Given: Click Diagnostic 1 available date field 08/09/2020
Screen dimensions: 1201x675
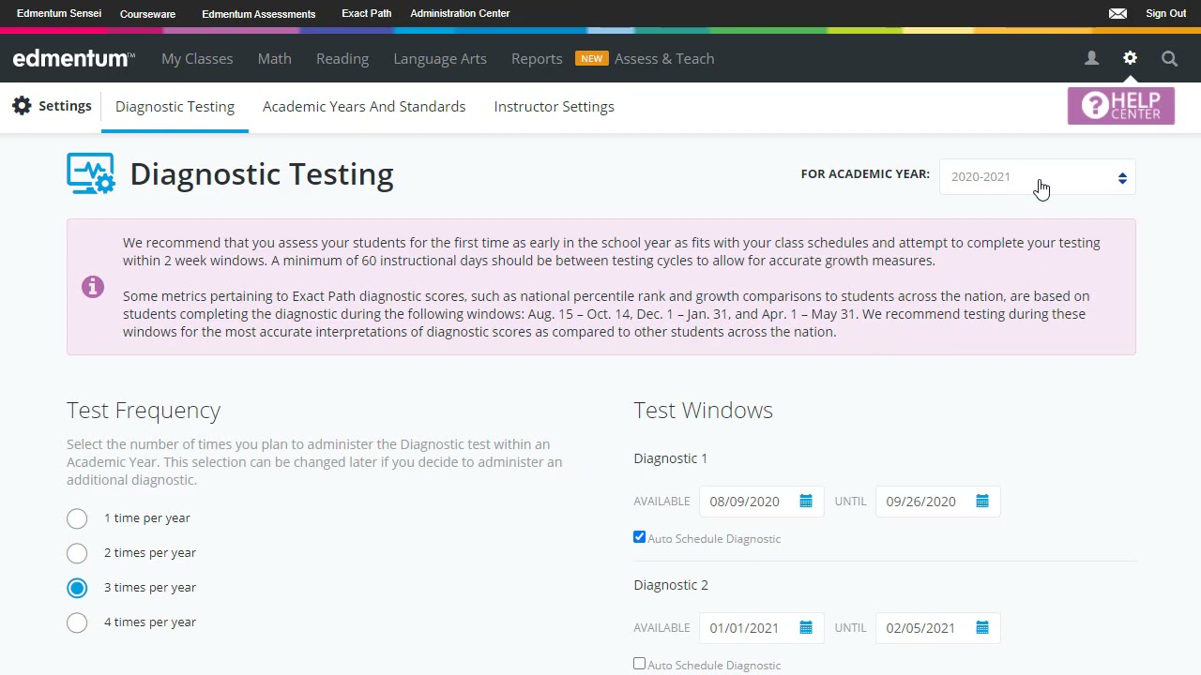Looking at the screenshot, I should pos(762,502).
